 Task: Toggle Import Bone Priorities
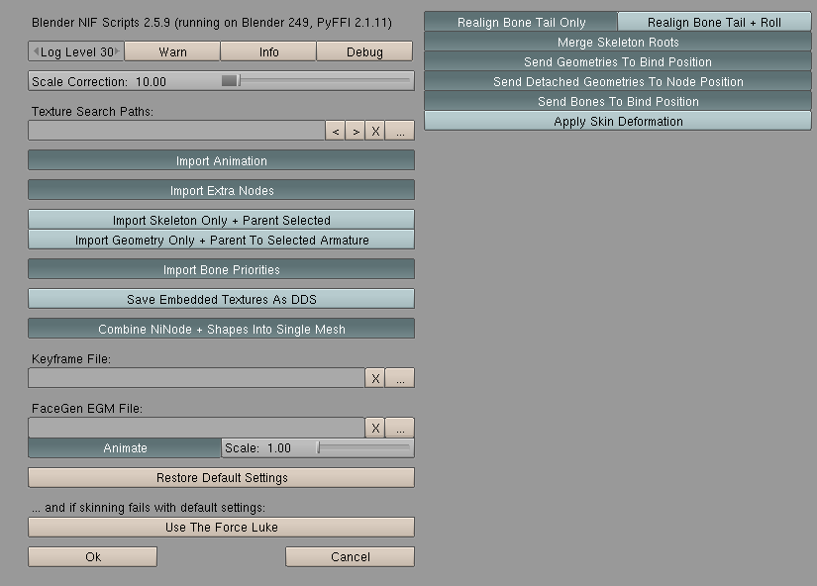(222, 269)
